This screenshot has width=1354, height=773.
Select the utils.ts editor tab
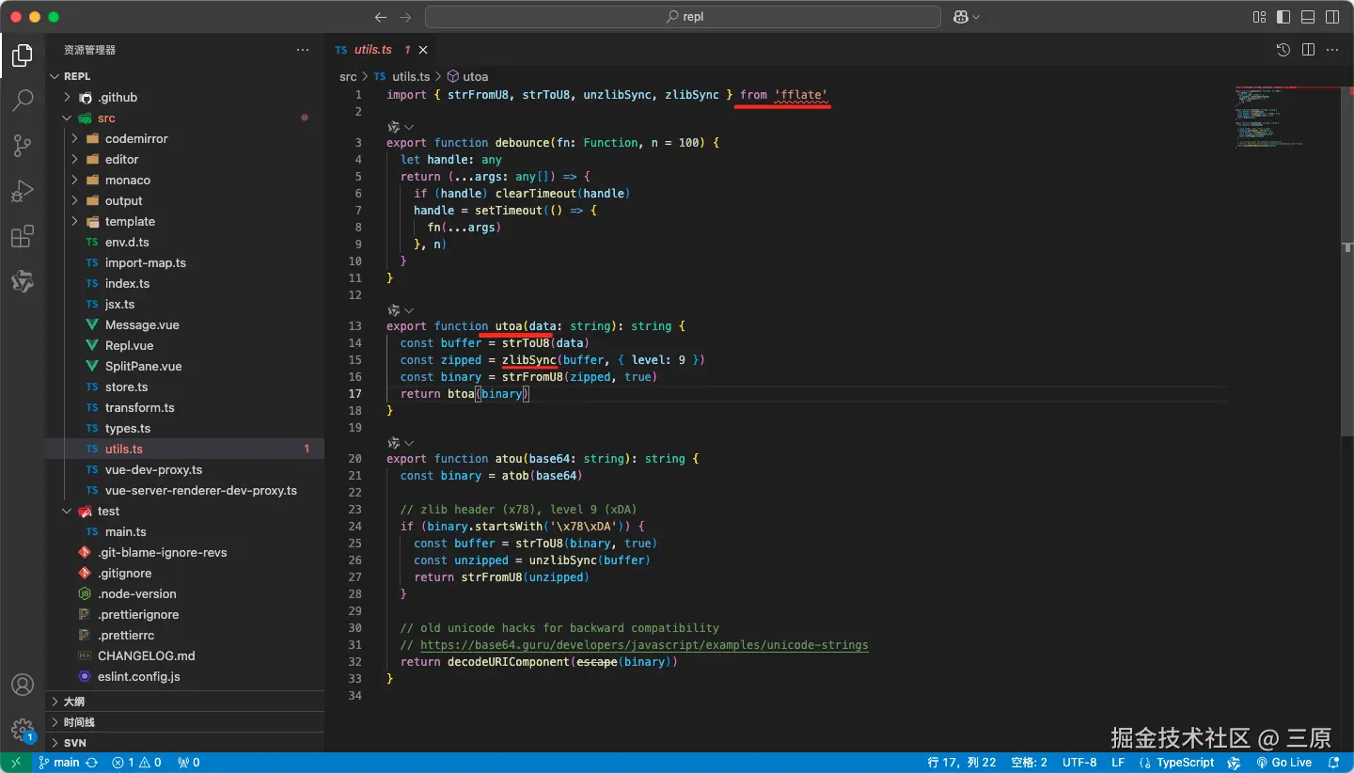click(372, 50)
